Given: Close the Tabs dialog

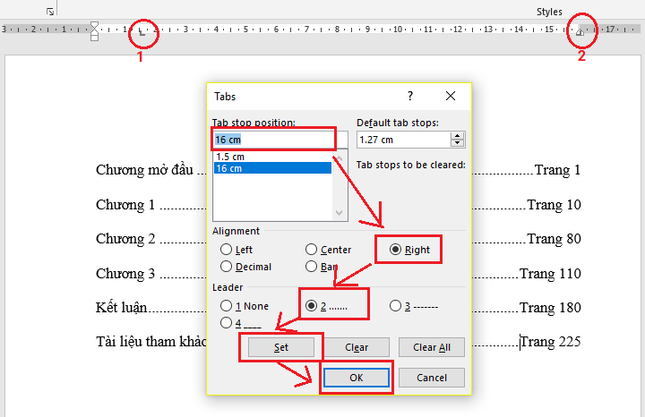Looking at the screenshot, I should 450,96.
